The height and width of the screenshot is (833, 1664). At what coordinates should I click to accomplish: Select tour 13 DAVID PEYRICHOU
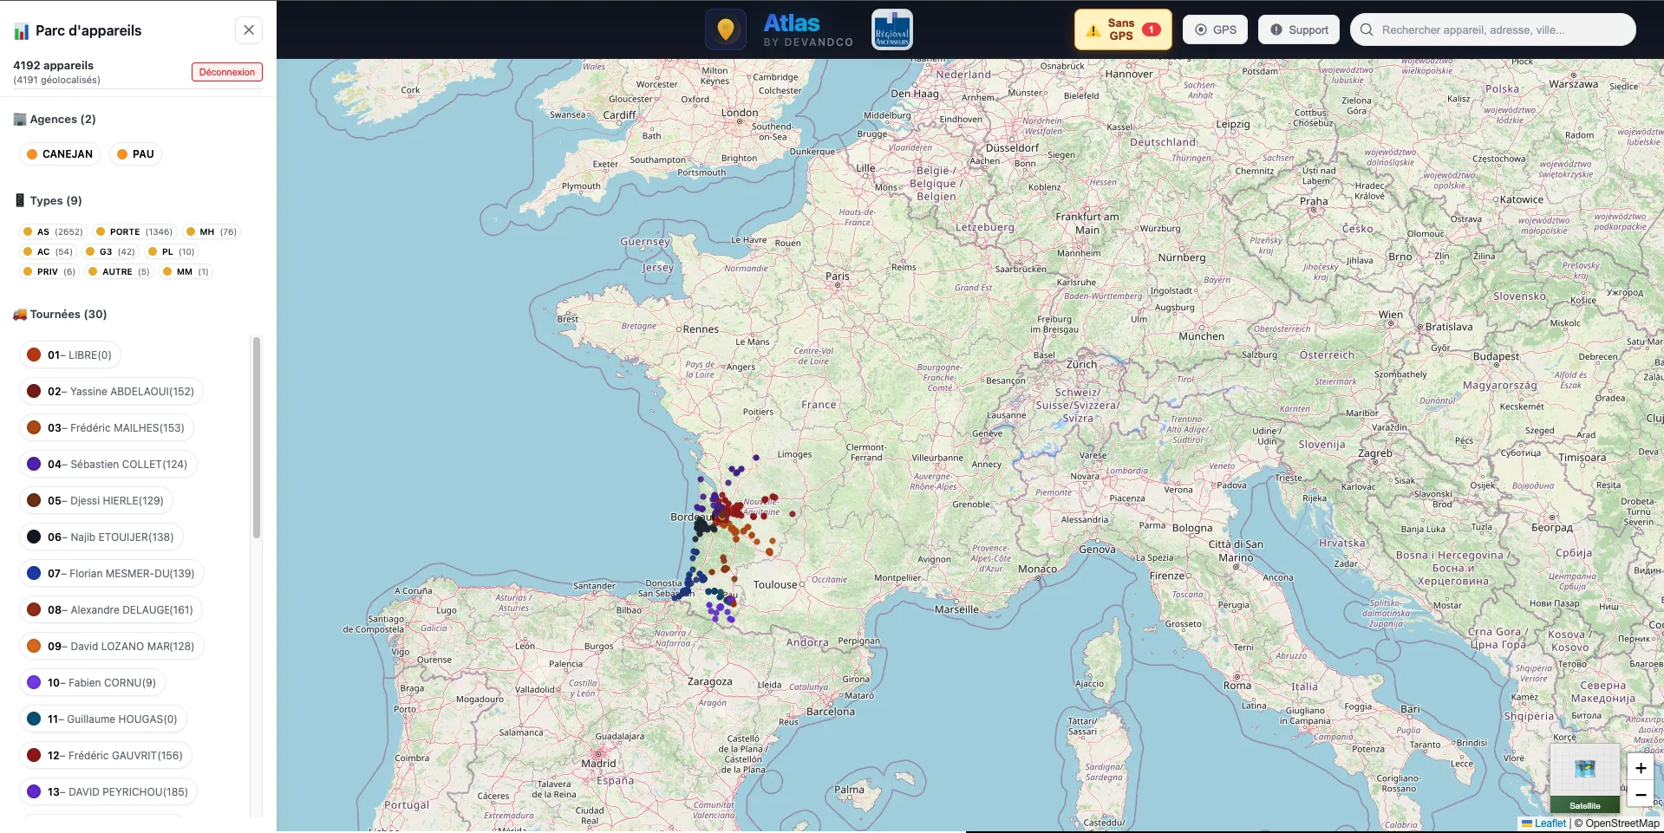(108, 792)
